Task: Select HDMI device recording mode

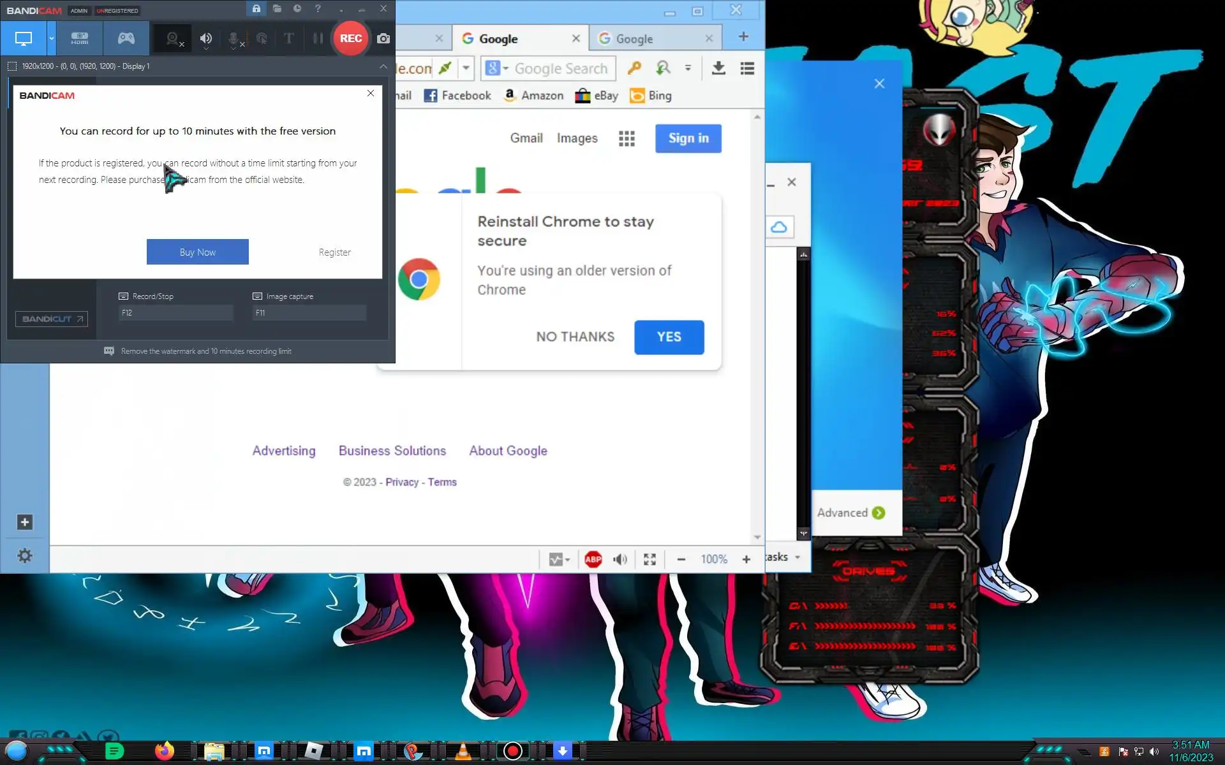Action: tap(80, 38)
